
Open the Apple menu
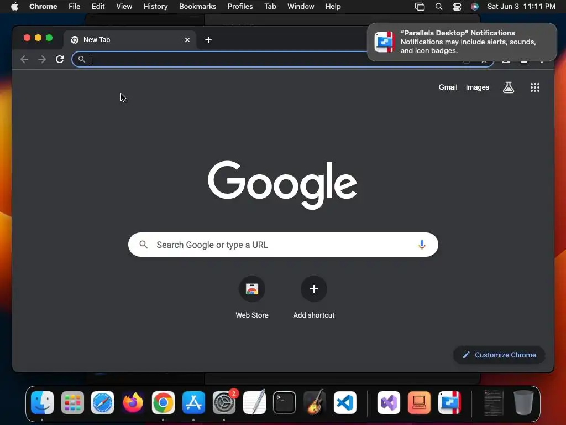point(14,7)
